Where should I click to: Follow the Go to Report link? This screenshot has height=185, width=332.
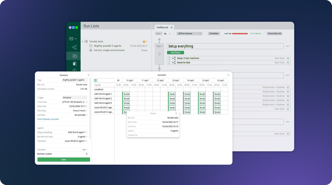256,33
